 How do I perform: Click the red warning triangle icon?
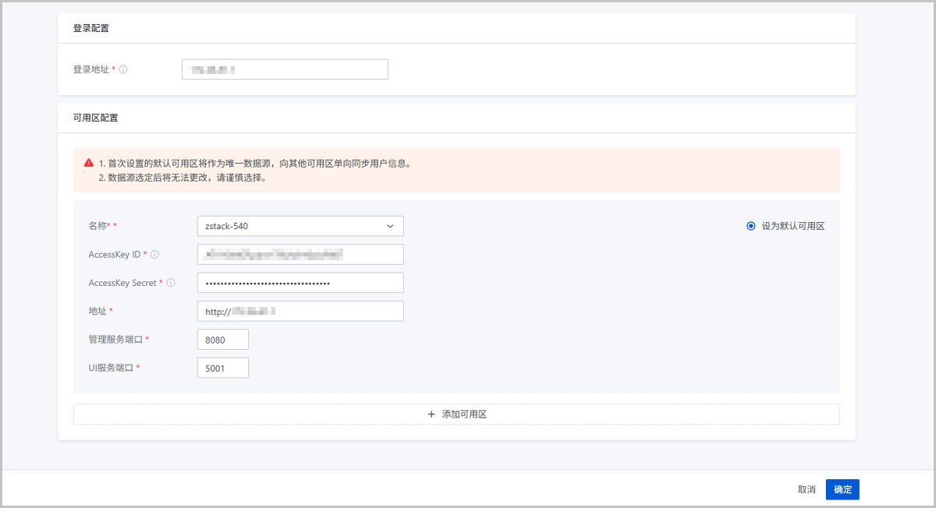coord(89,164)
